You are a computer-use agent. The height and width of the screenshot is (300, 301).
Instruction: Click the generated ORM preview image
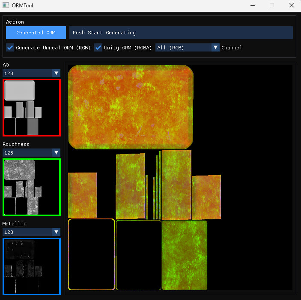(180, 178)
